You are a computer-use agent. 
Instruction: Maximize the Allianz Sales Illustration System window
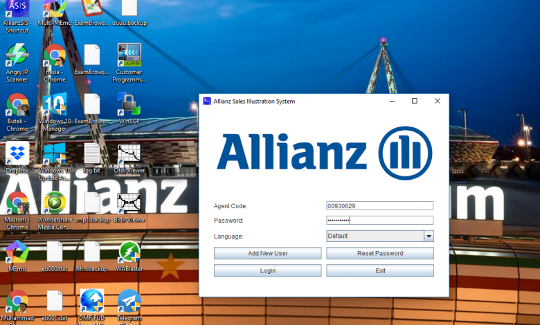(x=415, y=101)
